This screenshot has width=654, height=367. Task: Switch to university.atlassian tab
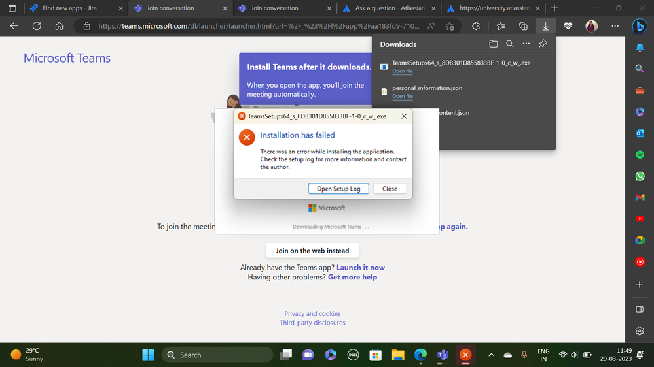[x=493, y=8]
